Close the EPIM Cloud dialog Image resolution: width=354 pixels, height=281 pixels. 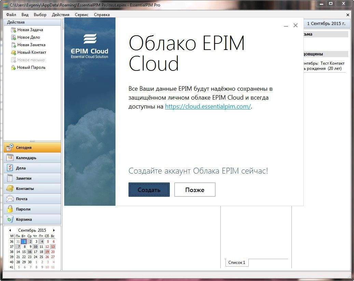point(296,25)
